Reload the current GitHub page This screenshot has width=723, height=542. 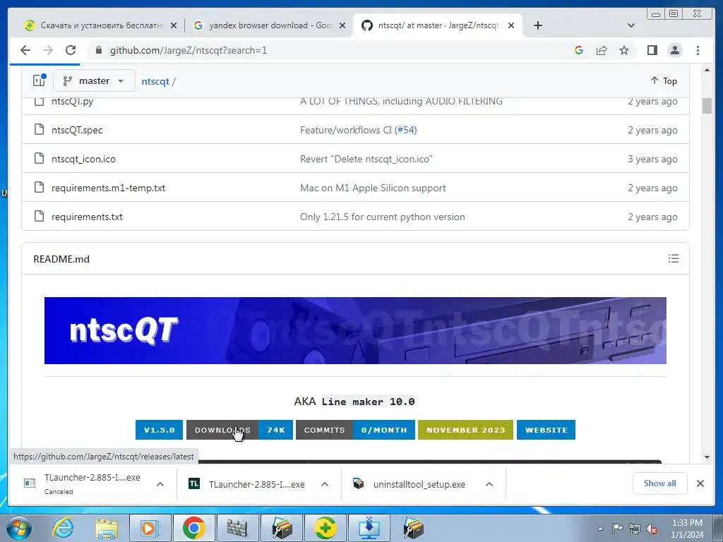click(x=71, y=50)
